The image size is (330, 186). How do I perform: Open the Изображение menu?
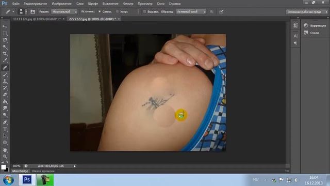61,4
